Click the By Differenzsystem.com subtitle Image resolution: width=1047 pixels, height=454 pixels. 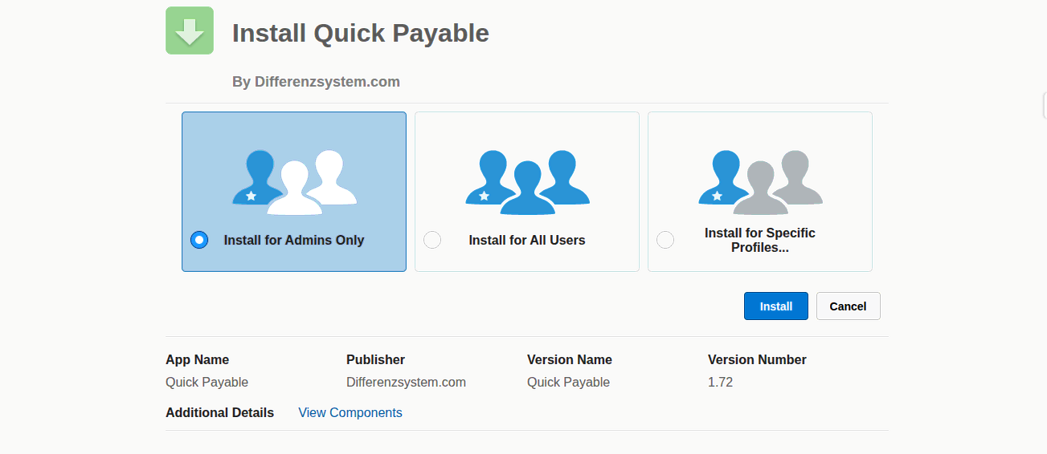316,82
